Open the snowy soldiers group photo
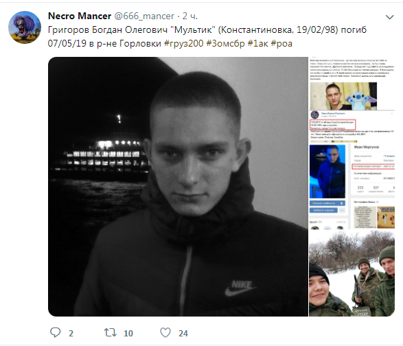403x346 pixels. pyautogui.click(x=352, y=273)
